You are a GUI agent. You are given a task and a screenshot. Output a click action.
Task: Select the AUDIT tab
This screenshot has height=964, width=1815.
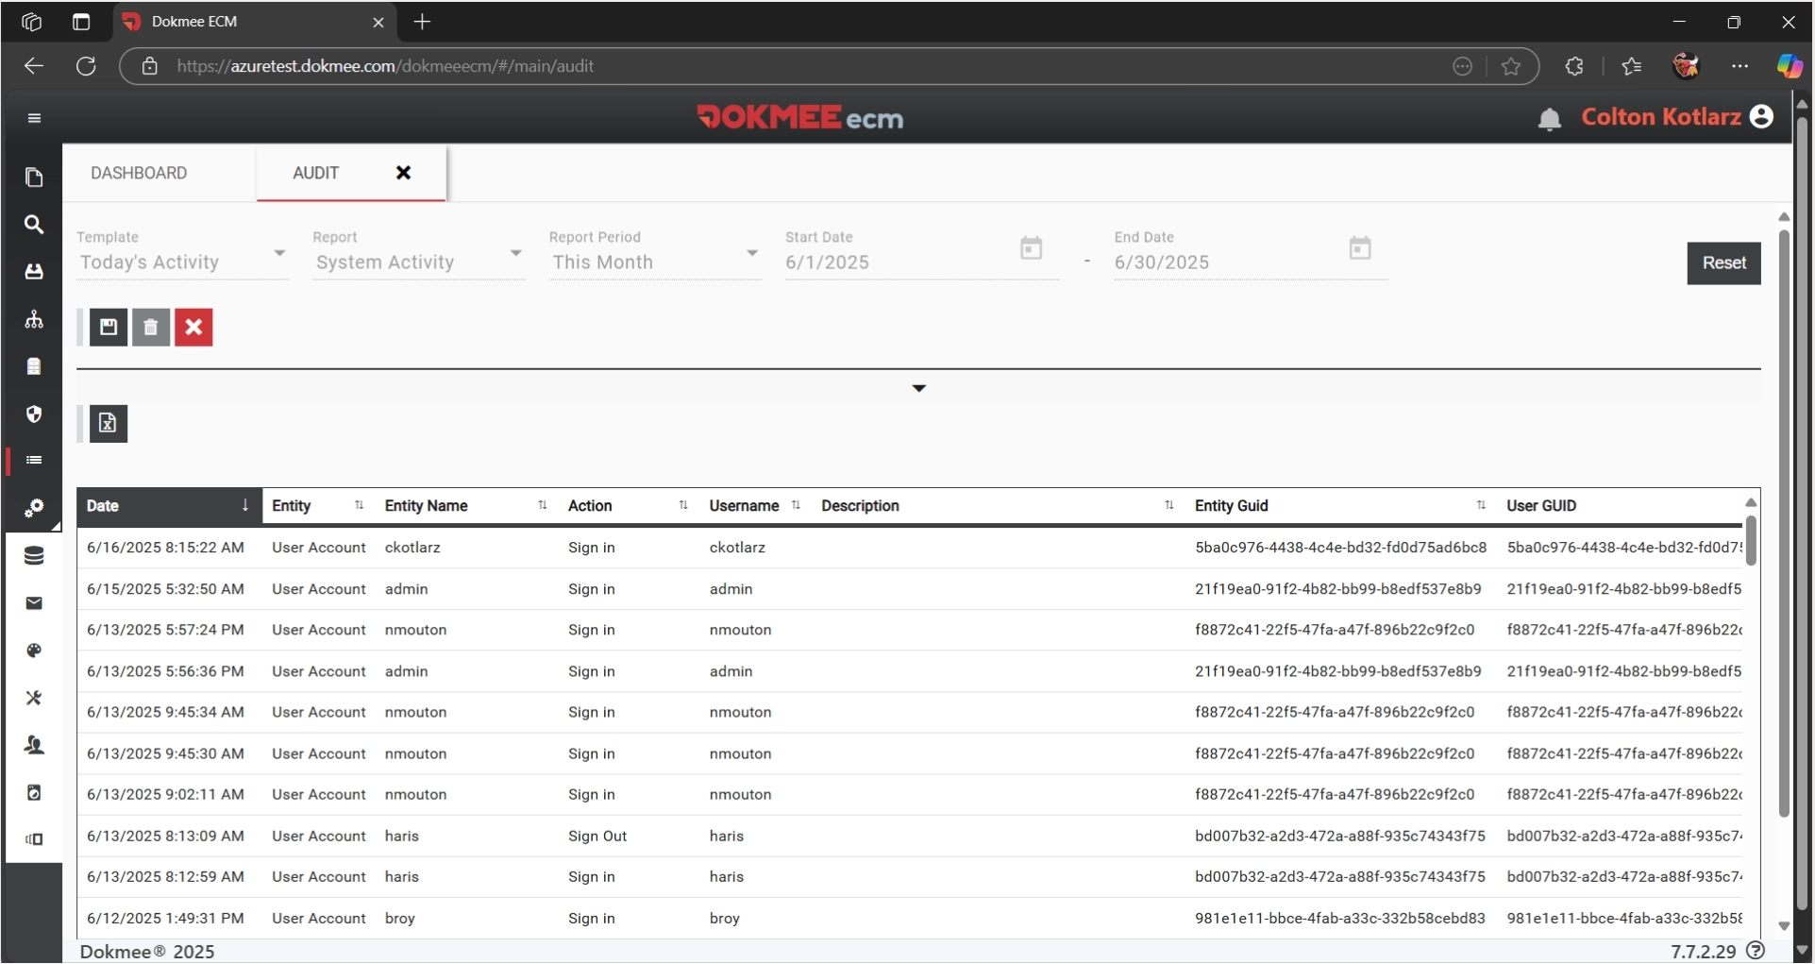click(315, 173)
